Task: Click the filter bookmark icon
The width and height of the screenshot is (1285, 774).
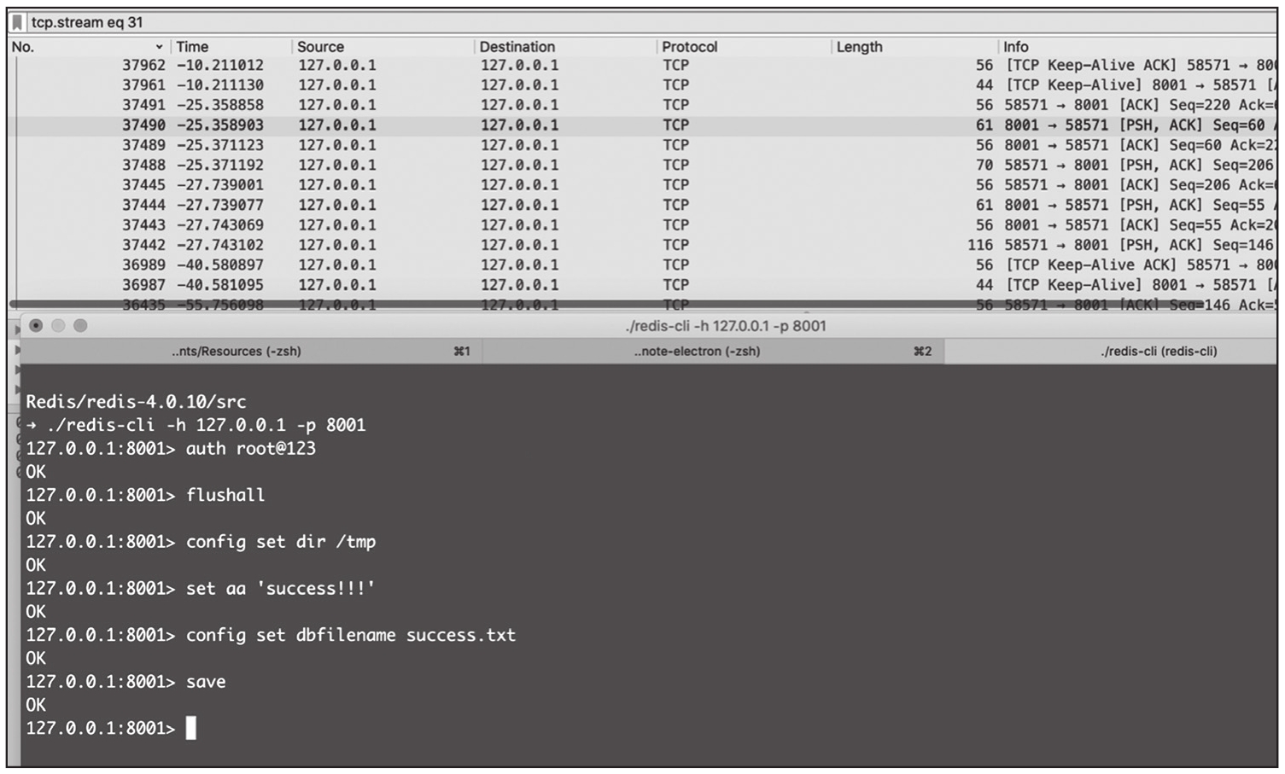Action: (x=17, y=22)
